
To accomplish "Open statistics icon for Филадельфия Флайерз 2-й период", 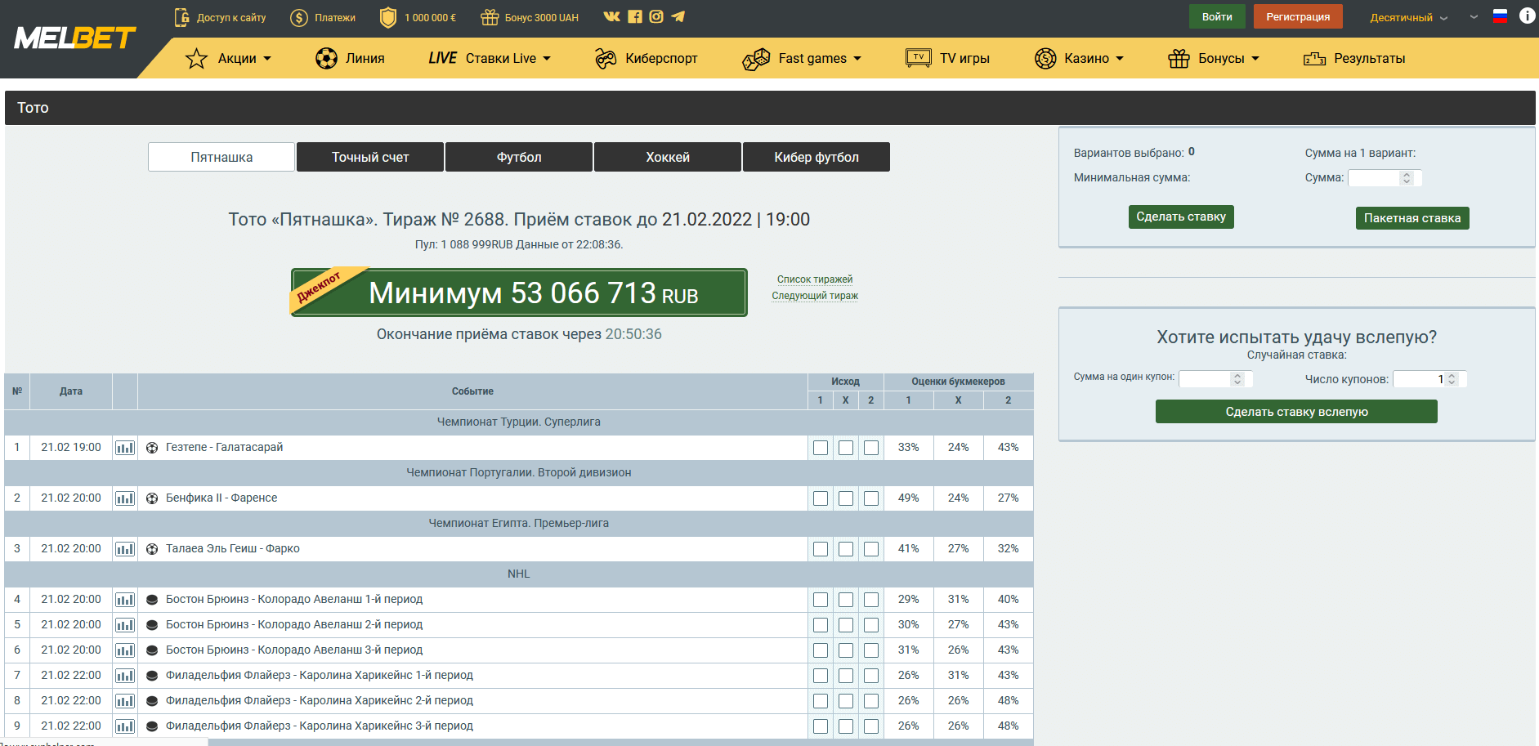I will coord(125,701).
